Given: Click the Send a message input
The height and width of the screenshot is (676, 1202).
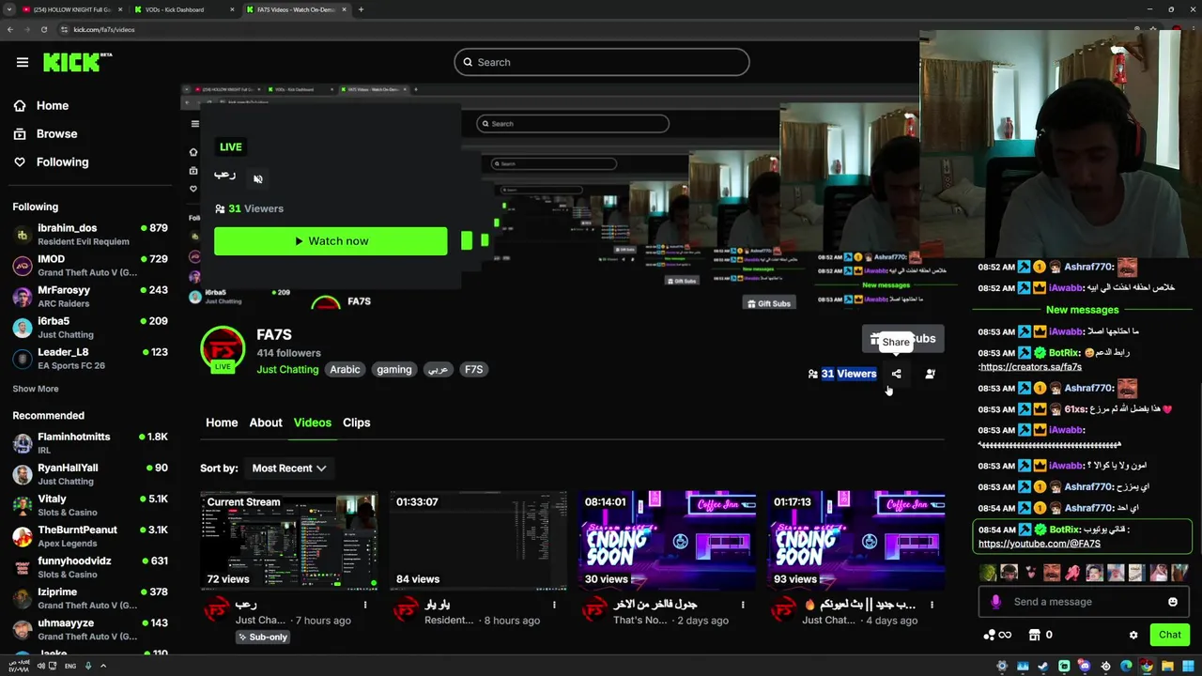Looking at the screenshot, I should click(x=1084, y=602).
